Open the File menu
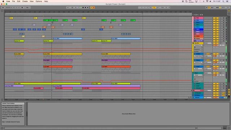This screenshot has height=130, width=231. pyautogui.click(x=13, y=1)
